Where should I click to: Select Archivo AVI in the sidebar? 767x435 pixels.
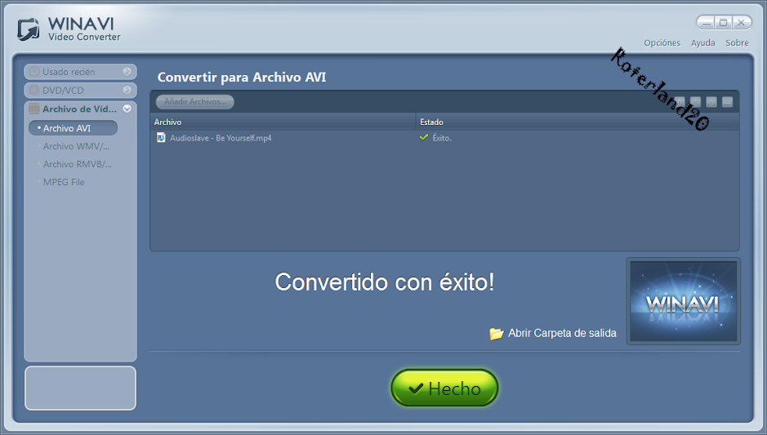(73, 128)
